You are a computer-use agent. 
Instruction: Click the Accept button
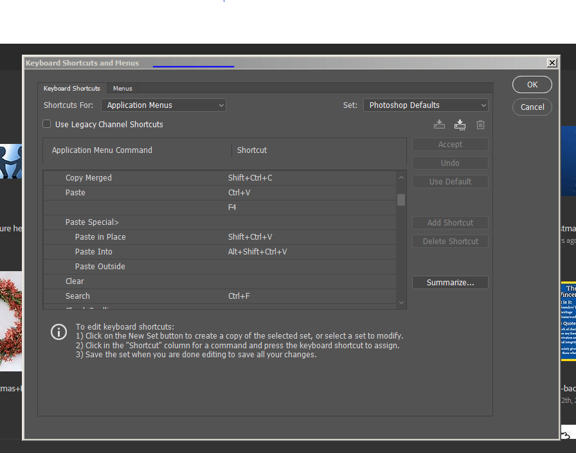coord(449,144)
